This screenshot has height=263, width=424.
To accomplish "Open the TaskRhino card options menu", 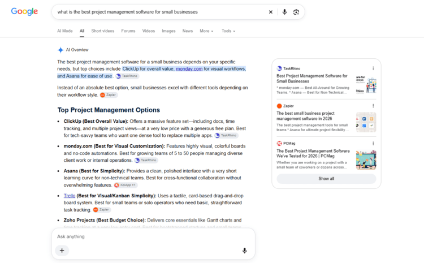I will [x=373, y=68].
